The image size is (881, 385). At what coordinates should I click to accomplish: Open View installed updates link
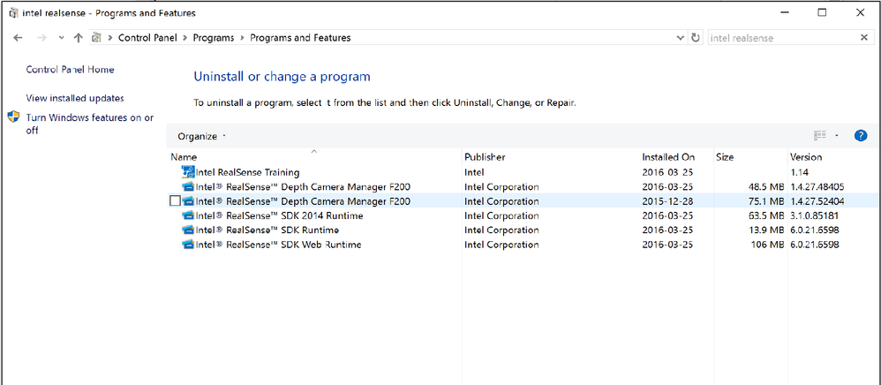75,98
